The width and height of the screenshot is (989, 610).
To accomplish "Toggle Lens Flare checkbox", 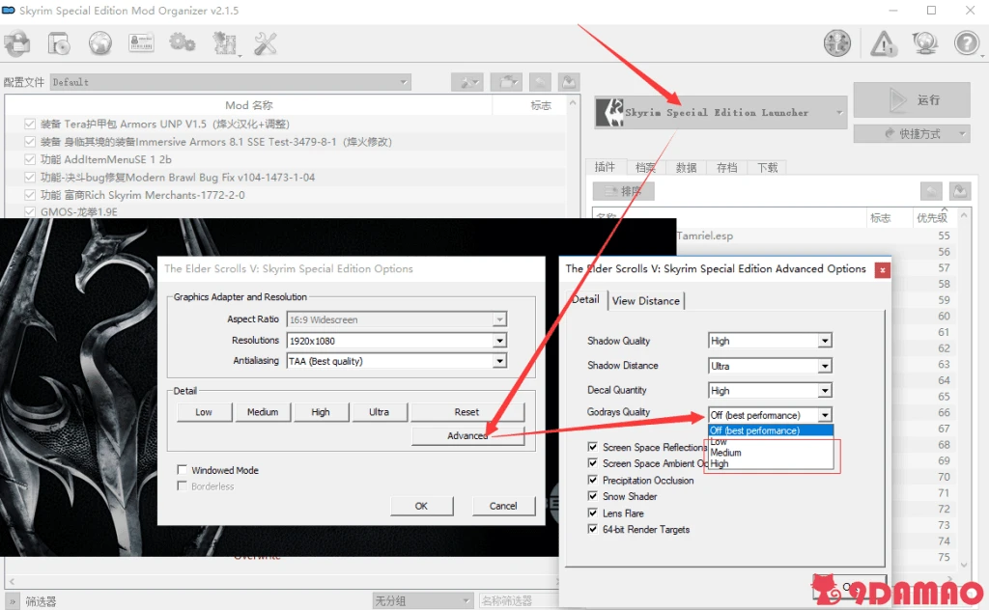I will pyautogui.click(x=592, y=513).
